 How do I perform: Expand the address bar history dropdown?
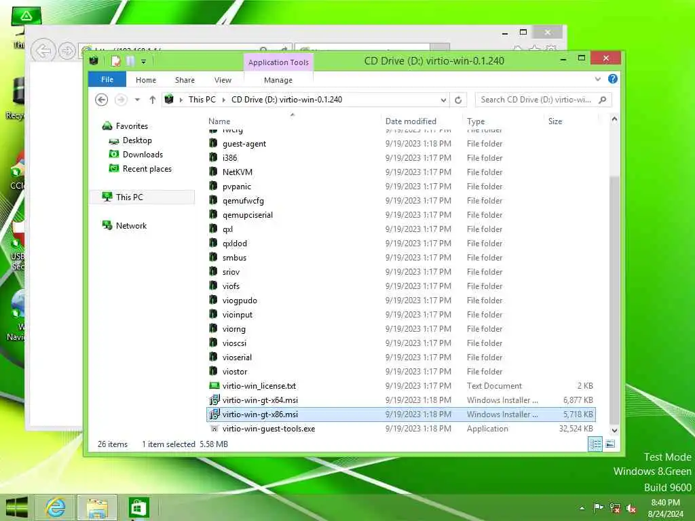[x=443, y=100]
